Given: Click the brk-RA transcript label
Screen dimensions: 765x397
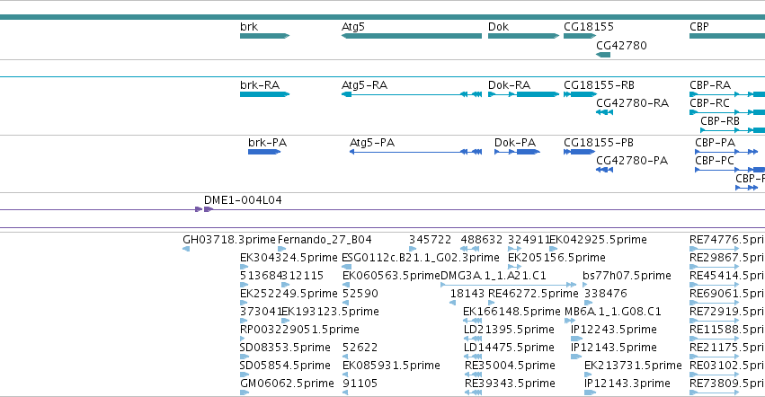Looking at the screenshot, I should (260, 84).
